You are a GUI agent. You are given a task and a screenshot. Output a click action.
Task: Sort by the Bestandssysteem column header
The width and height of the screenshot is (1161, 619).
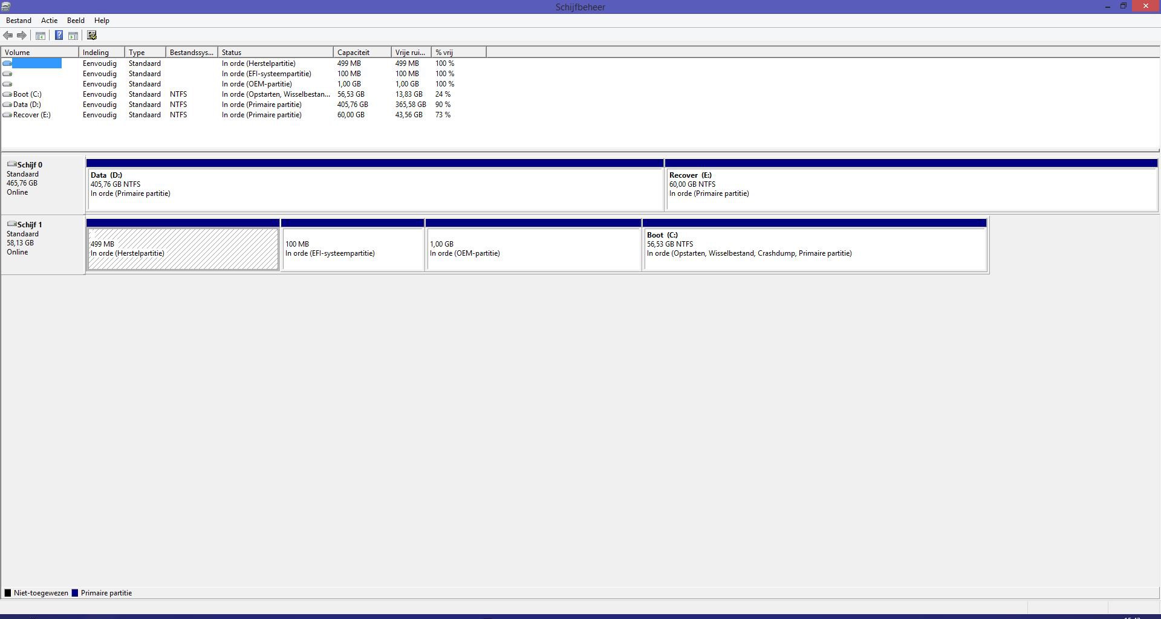tap(192, 53)
